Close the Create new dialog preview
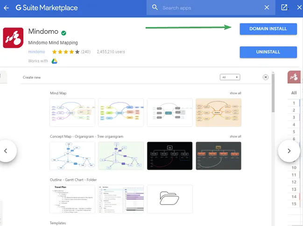Screen dimensions: 303x226 266,77
